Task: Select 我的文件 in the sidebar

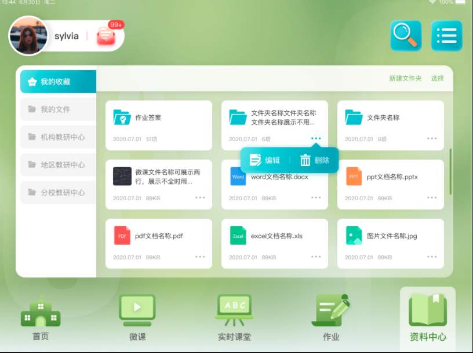Action: coord(57,108)
